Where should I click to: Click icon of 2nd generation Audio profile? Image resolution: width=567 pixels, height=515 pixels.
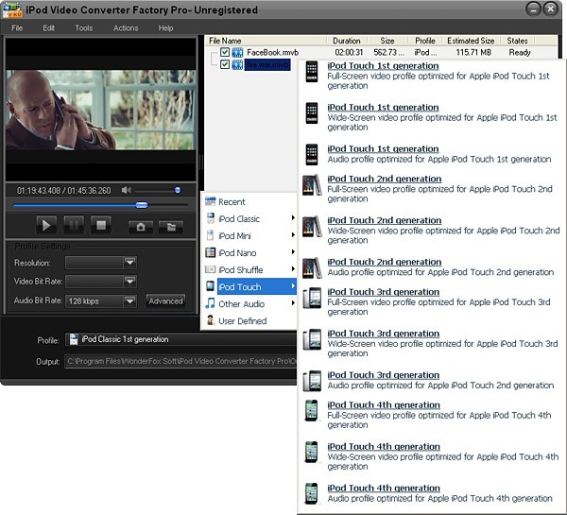coord(312,268)
